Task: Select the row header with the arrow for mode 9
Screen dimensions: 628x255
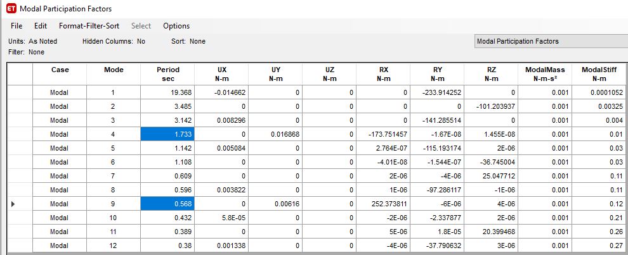Action: tap(20, 204)
